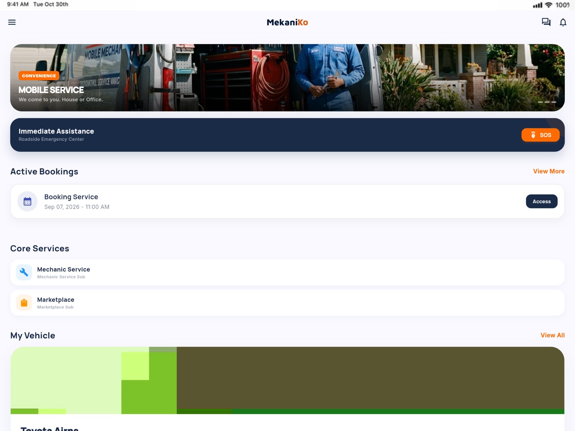Tap the My Vehicle heading

coord(33,335)
